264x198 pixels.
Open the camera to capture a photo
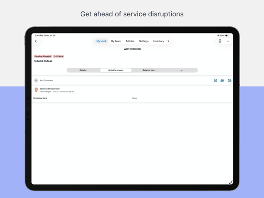pos(229,80)
